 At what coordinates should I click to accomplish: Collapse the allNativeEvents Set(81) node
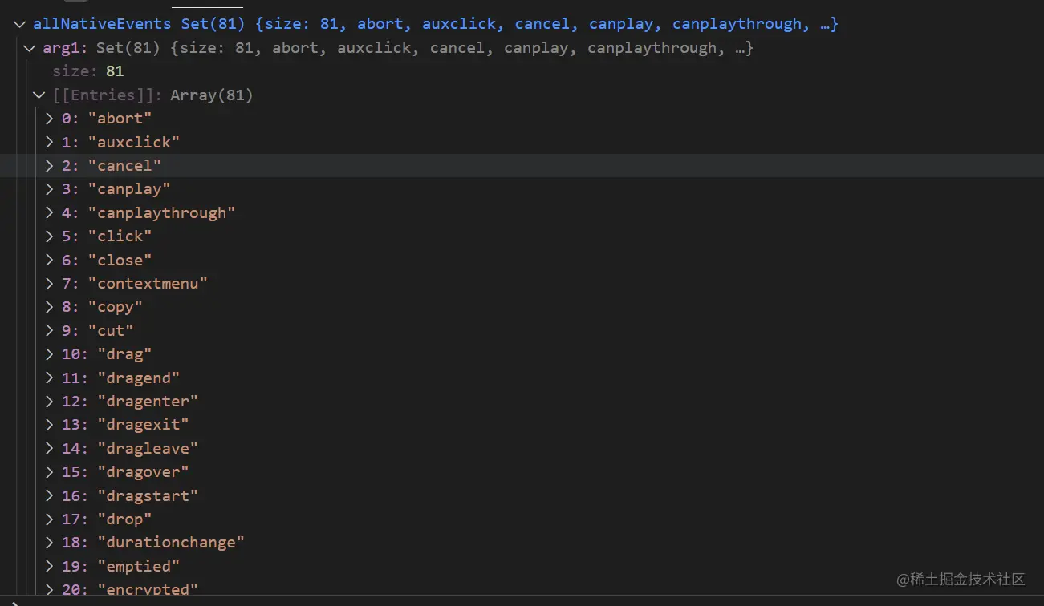pyautogui.click(x=20, y=25)
